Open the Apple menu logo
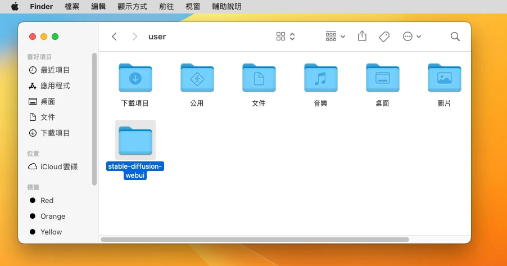 pos(15,7)
